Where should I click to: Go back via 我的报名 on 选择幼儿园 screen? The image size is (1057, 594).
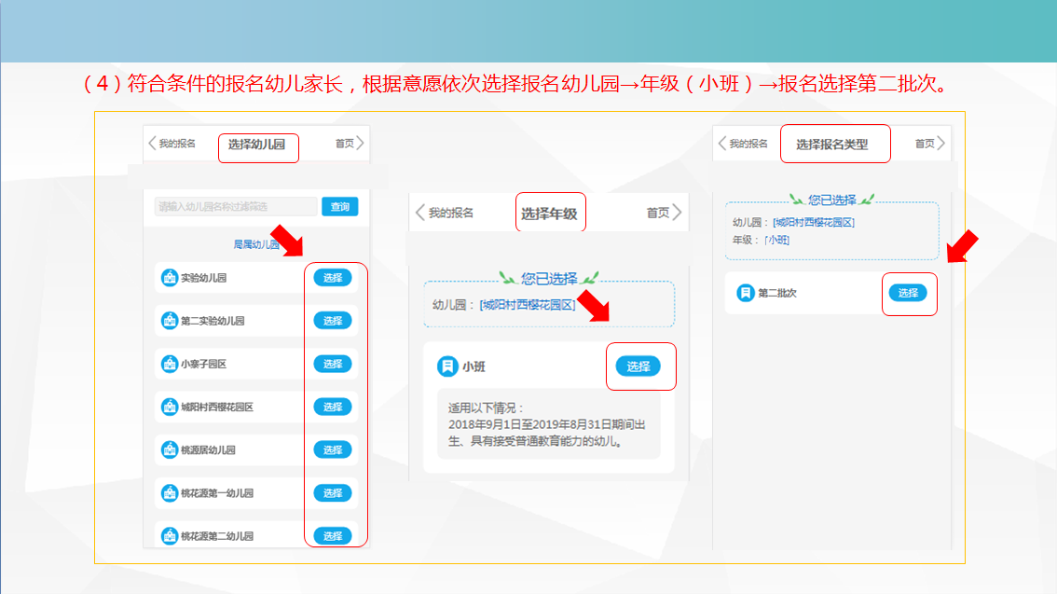(172, 144)
